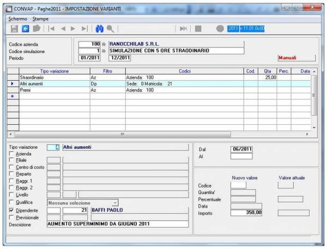The width and height of the screenshot is (327, 249).
Task: Click the 25,00 quantity cell
Action: pyautogui.click(x=268, y=77)
